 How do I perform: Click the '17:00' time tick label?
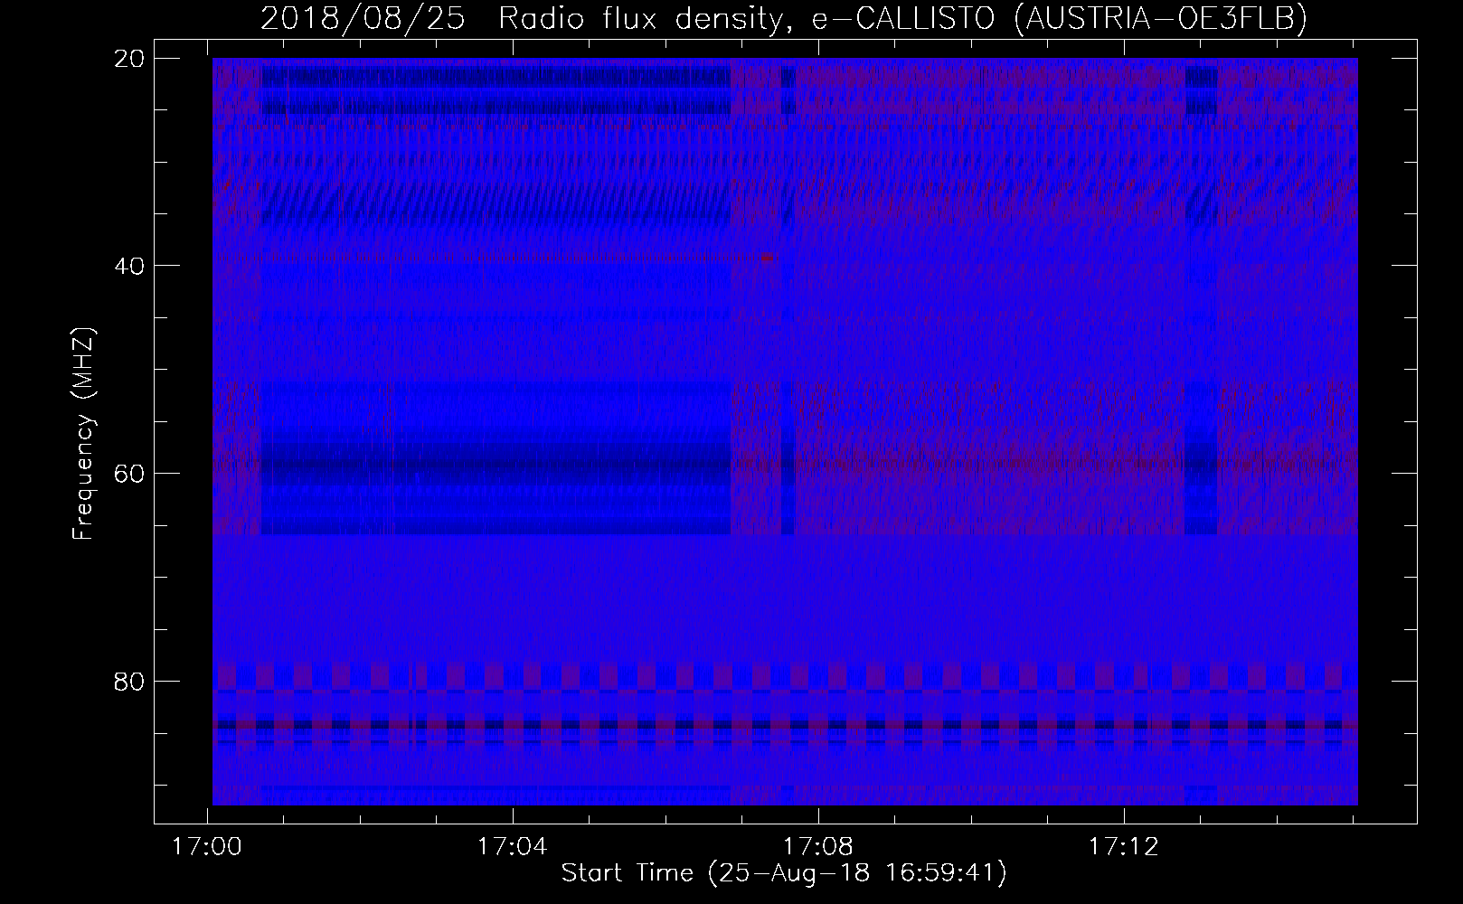pyautogui.click(x=208, y=847)
